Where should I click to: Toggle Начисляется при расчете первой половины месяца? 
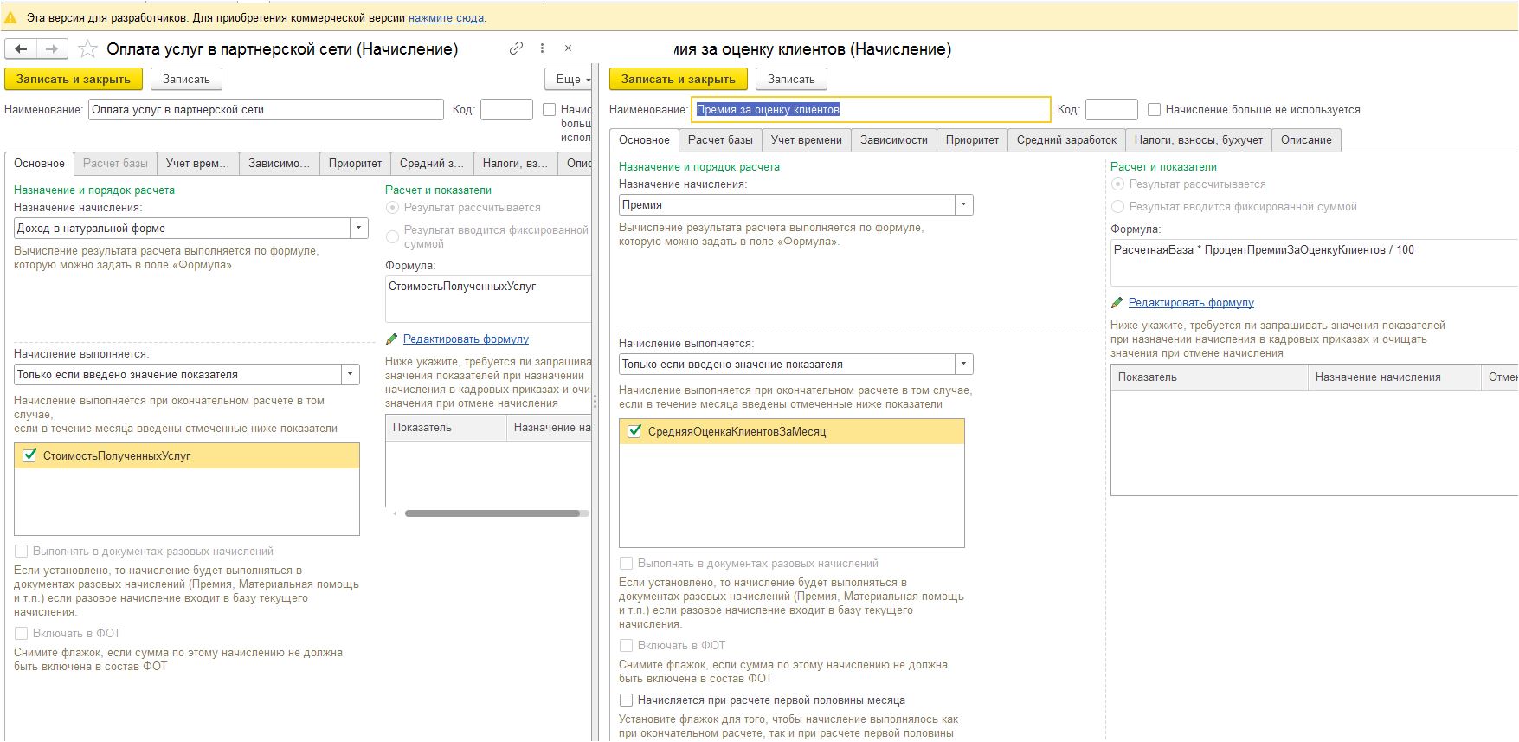[x=626, y=700]
